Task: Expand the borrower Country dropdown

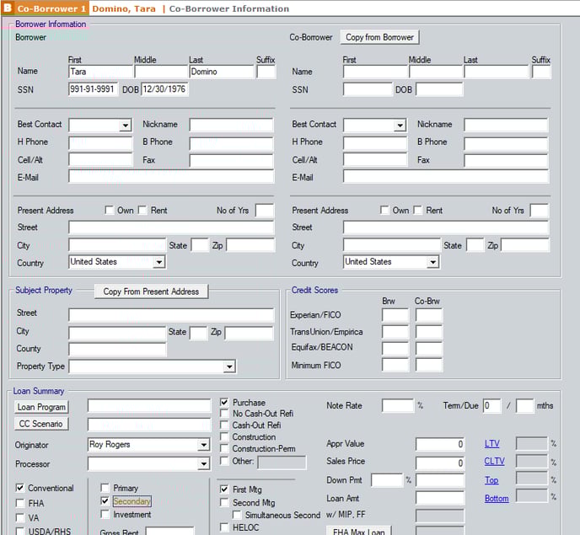Action: [158, 263]
